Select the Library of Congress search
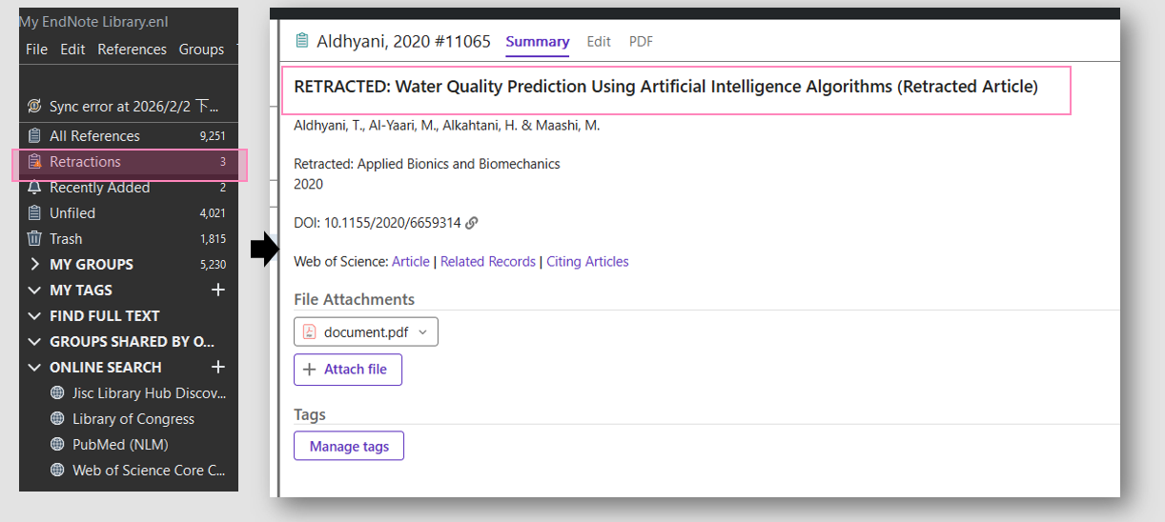1165x522 pixels. coord(133,419)
